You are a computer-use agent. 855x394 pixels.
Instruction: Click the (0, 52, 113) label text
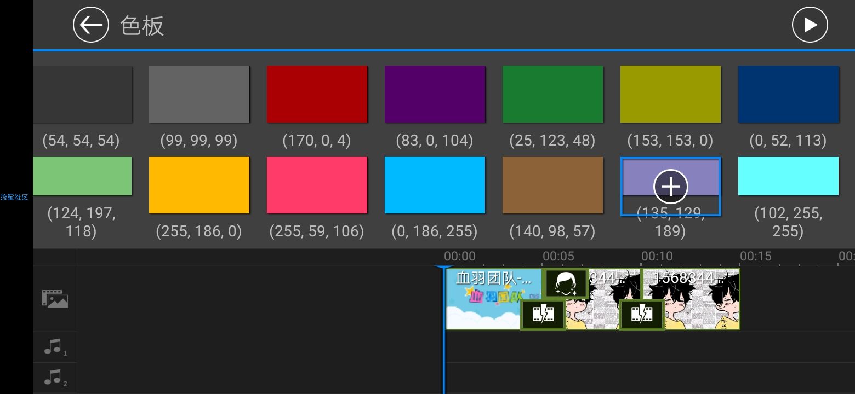pyautogui.click(x=788, y=141)
